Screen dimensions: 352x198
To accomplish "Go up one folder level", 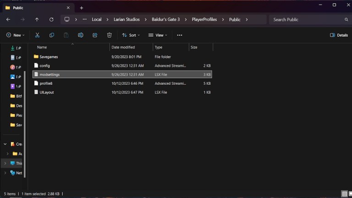I will 37,20.
